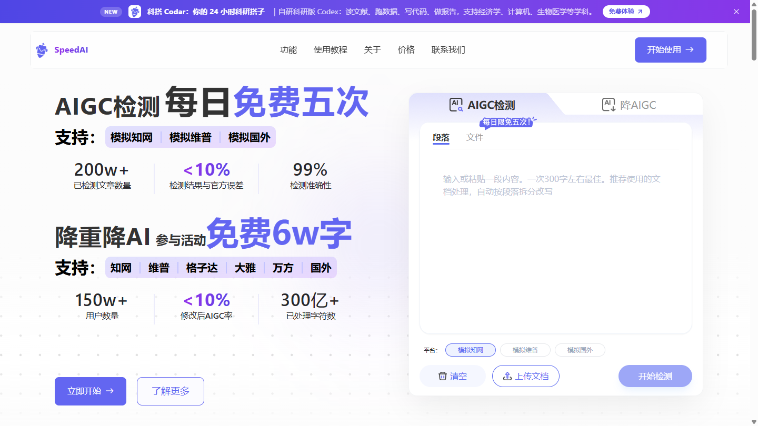Click the 检测结果与官方误差 label
Viewport: 758px width, 426px height.
pos(206,186)
